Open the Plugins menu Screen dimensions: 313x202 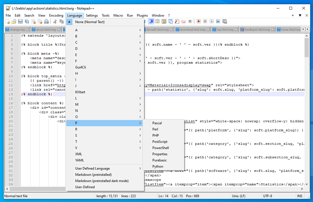tap(142, 15)
